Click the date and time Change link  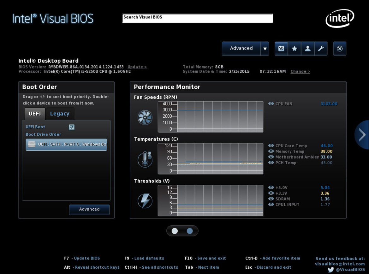tap(300, 71)
